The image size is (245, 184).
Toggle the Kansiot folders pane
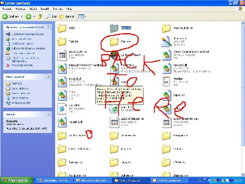[67, 16]
